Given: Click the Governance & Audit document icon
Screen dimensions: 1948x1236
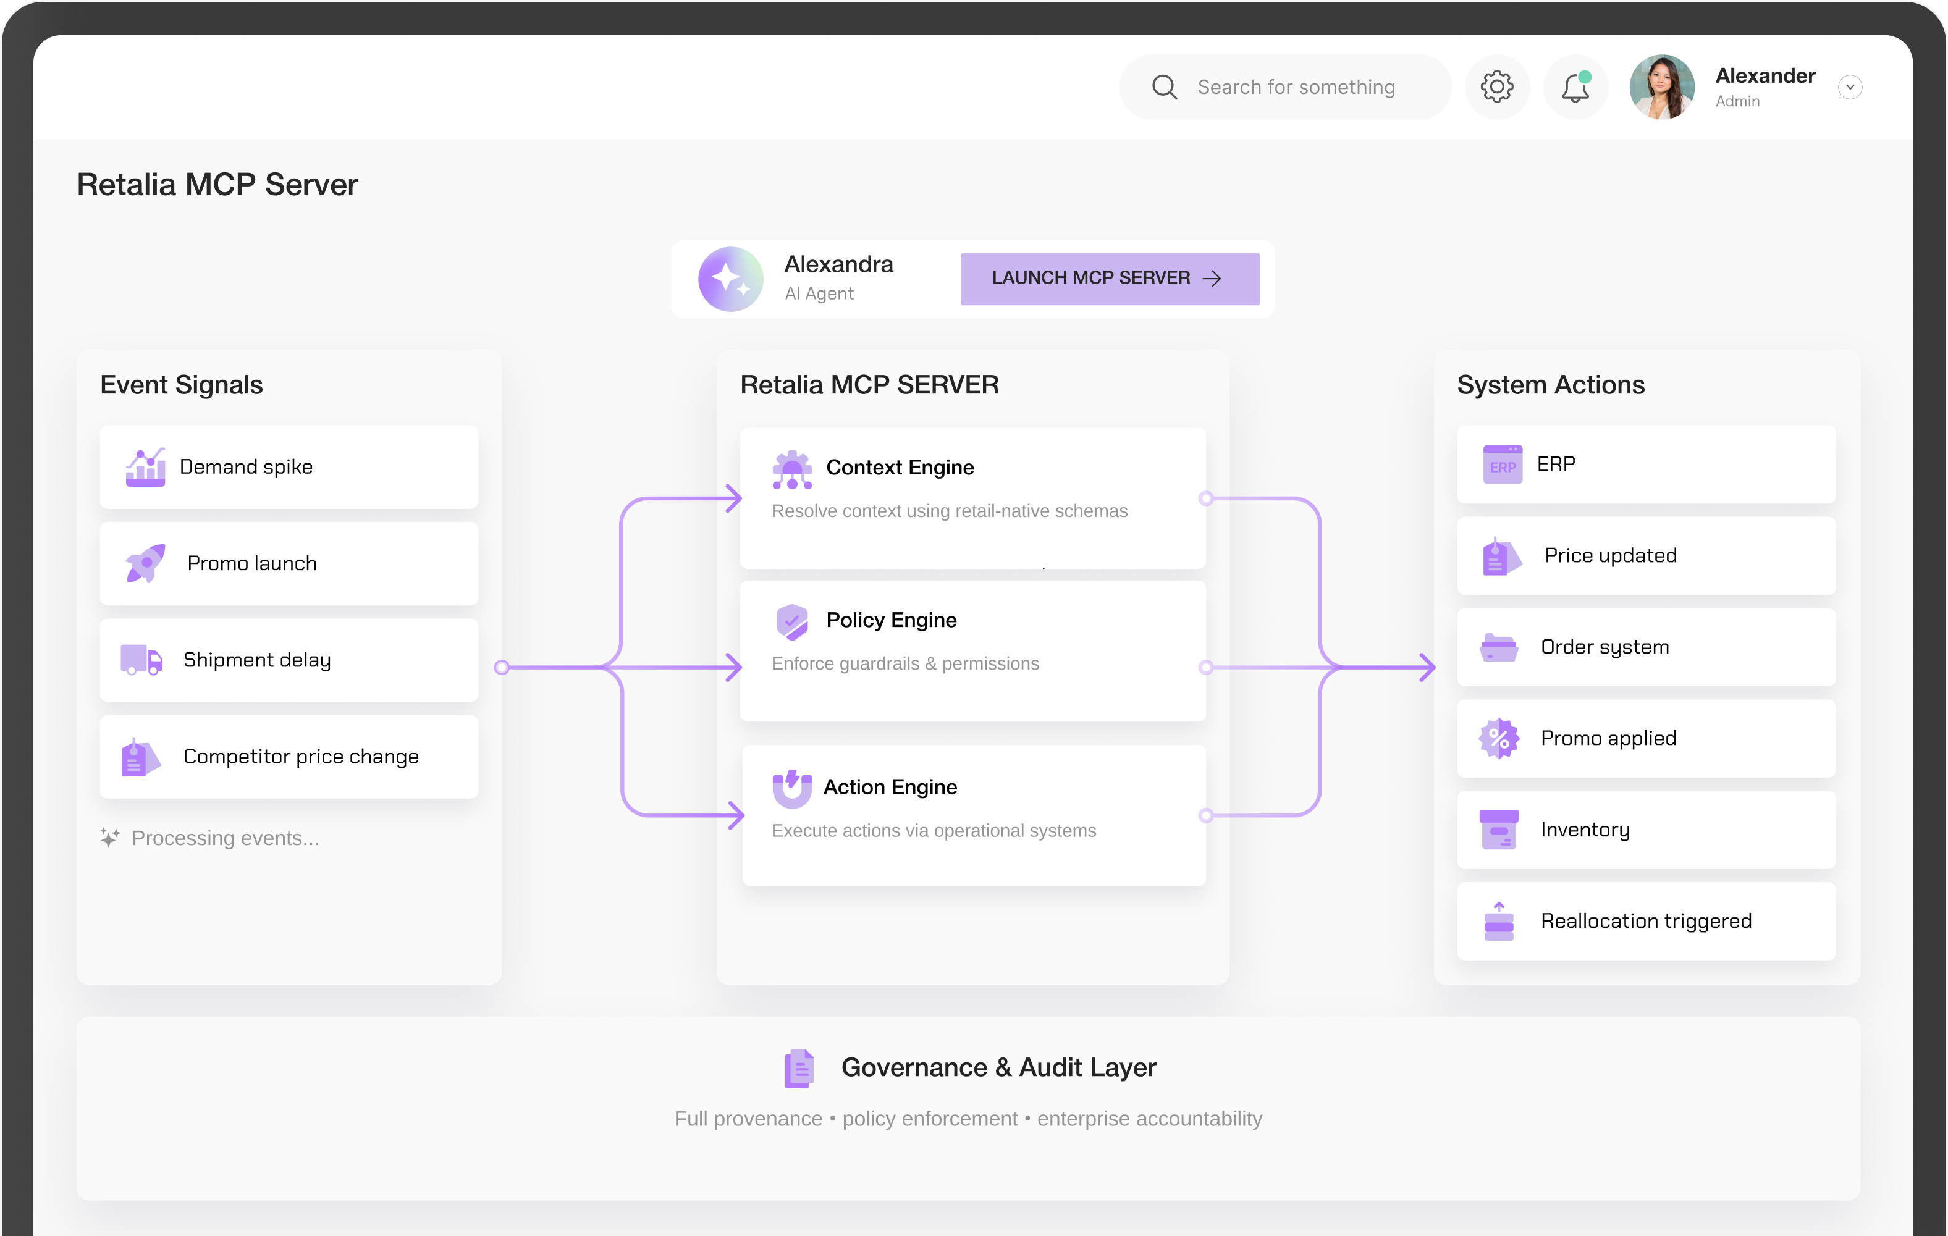Looking at the screenshot, I should [x=799, y=1069].
